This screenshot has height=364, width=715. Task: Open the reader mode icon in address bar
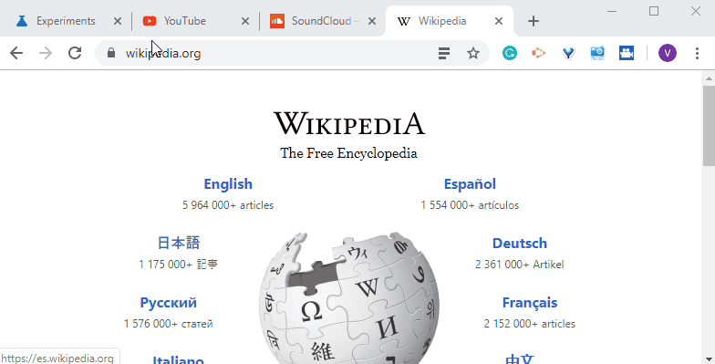[x=444, y=53]
